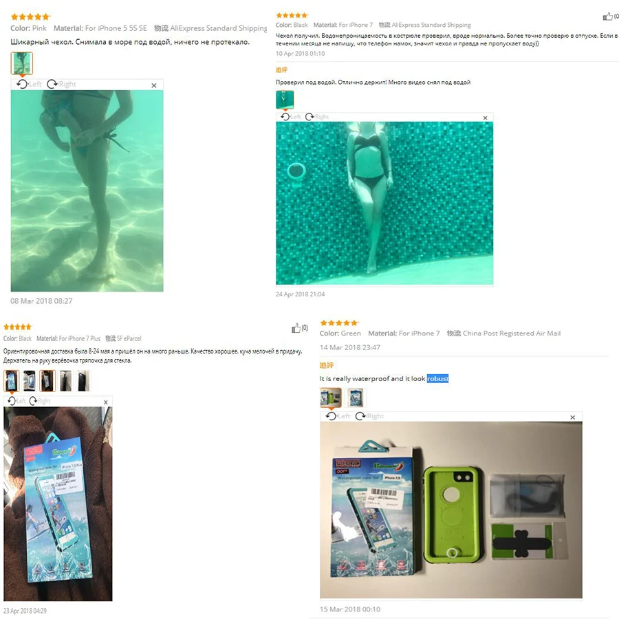
Task: Open second thumbnail in Green case review
Action: (x=356, y=398)
